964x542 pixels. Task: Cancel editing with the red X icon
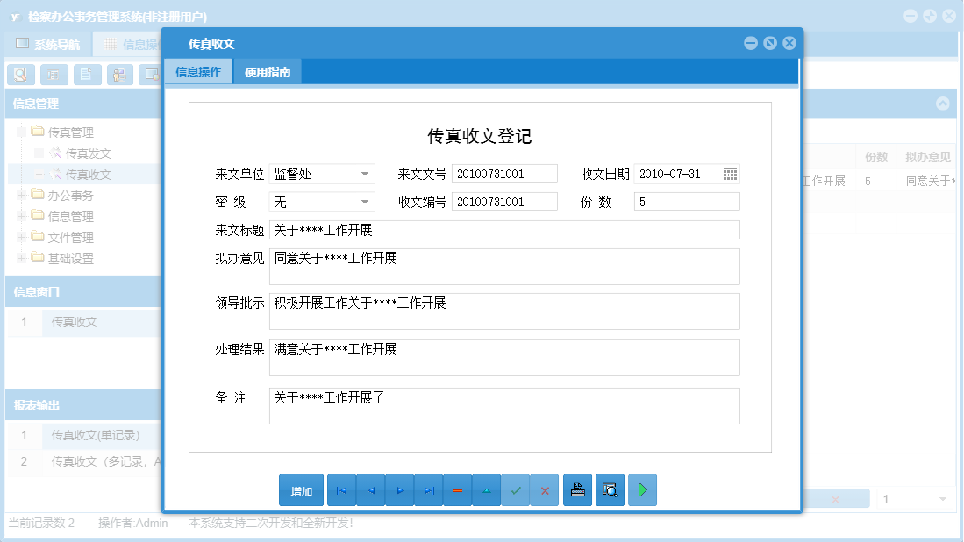tap(545, 489)
